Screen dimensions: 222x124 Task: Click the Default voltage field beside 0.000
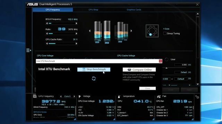(181, 79)
